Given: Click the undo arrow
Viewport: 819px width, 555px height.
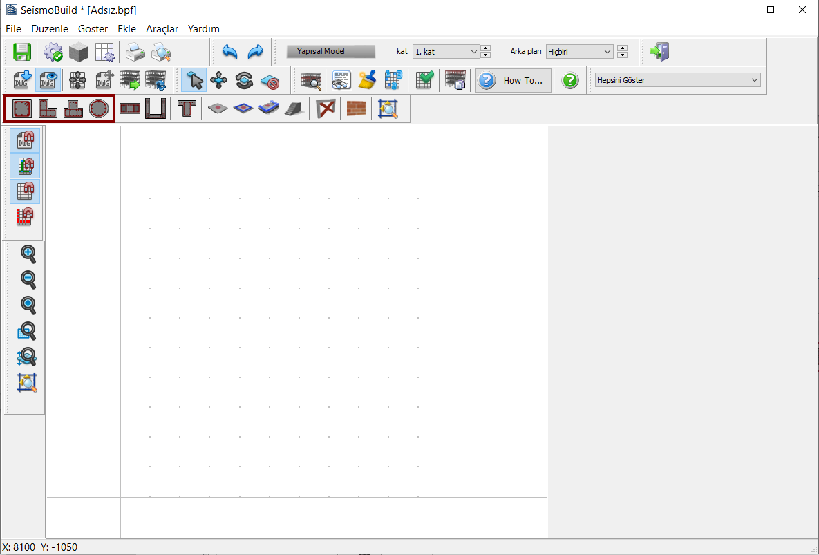Looking at the screenshot, I should pos(229,52).
